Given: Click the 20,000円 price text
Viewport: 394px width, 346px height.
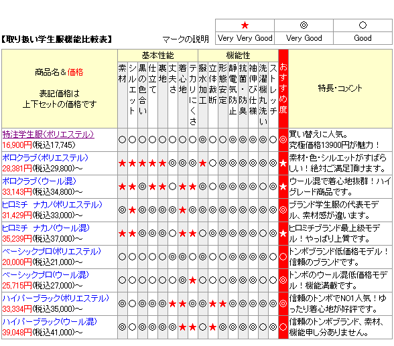Looking at the screenshot, I should click(17, 262).
